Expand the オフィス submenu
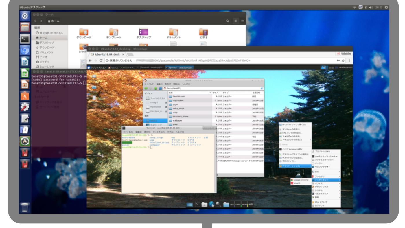The image size is (405, 228). pyautogui.click(x=326, y=183)
